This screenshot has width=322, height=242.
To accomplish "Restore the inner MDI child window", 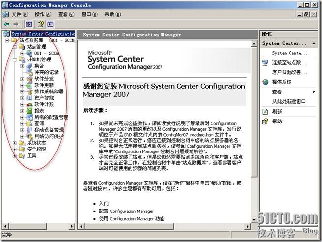I will click(x=306, y=14).
